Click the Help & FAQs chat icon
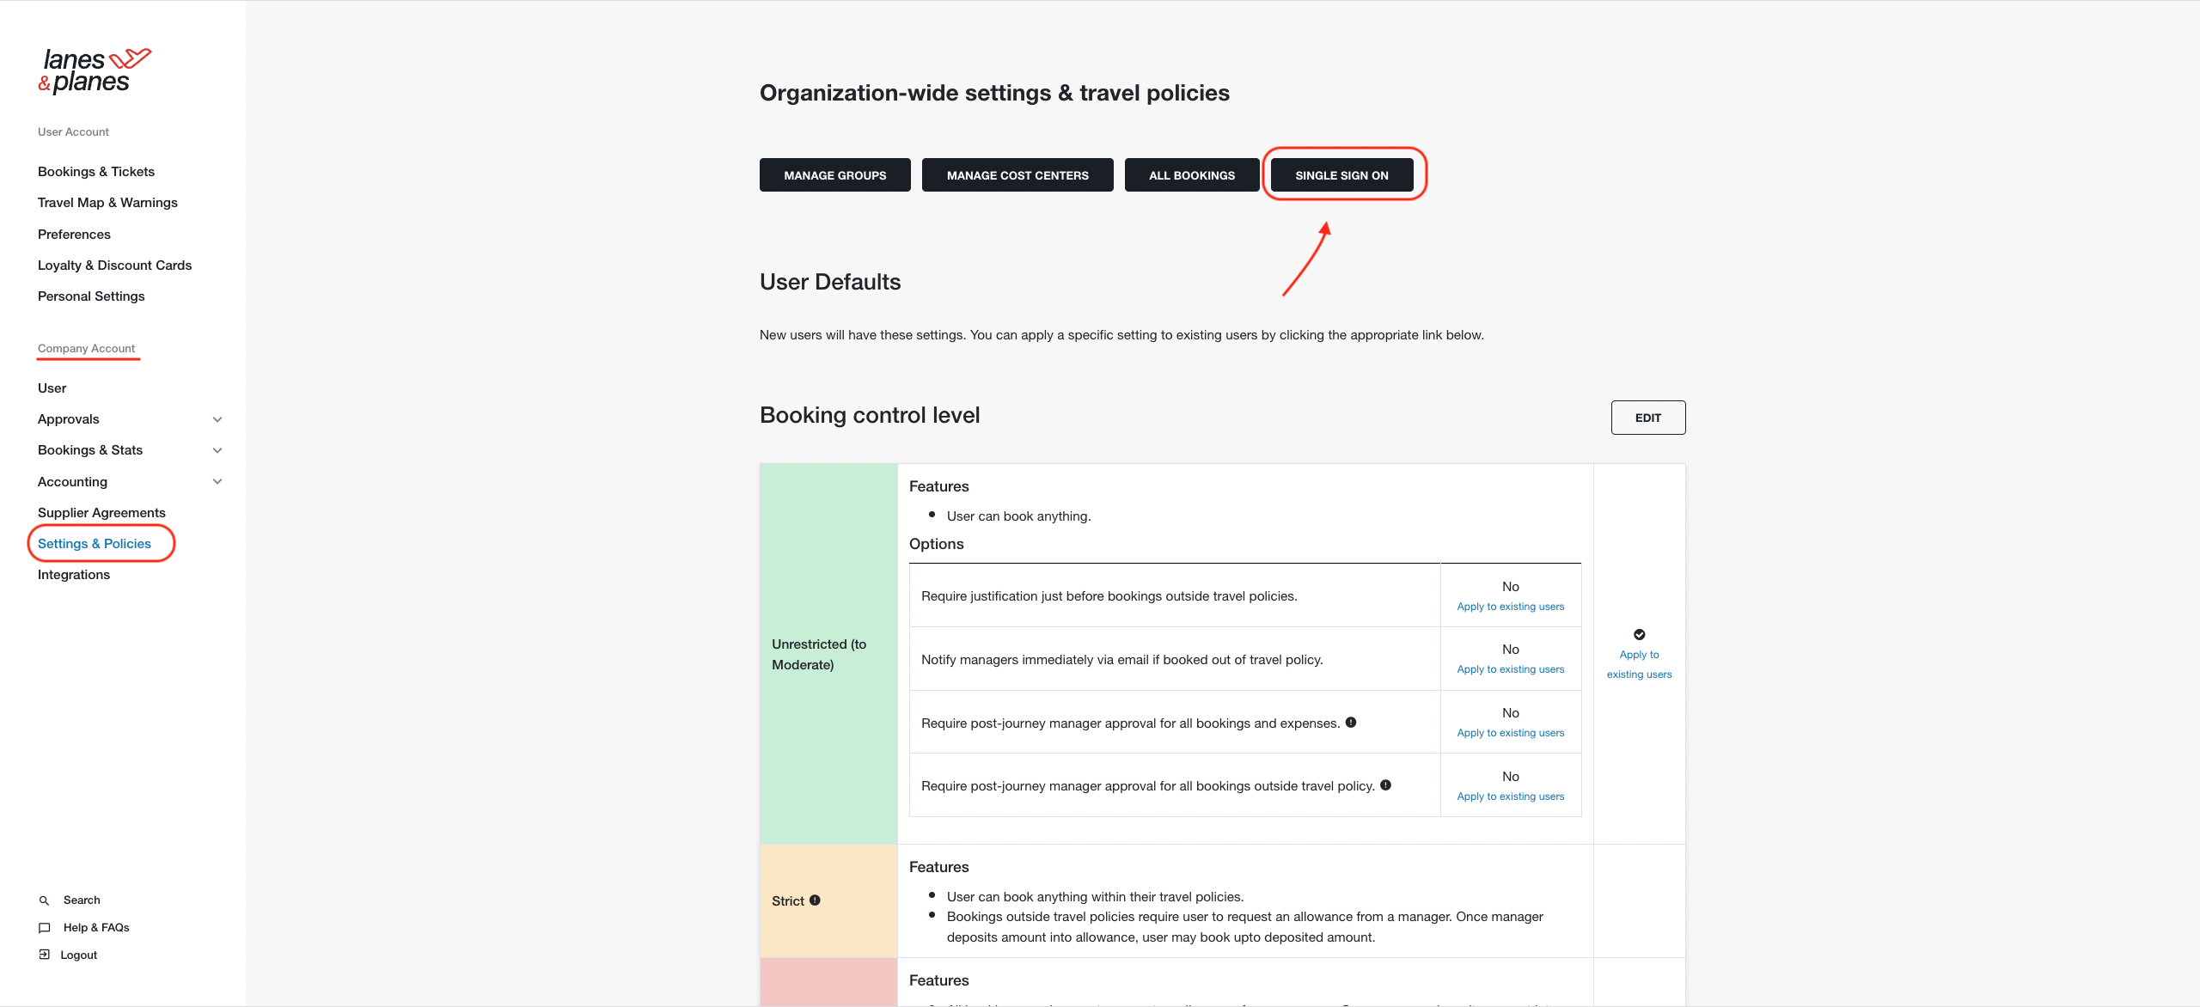 point(45,928)
